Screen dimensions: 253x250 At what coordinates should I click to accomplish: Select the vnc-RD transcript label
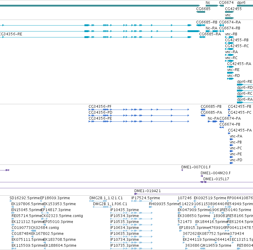(x=233, y=76)
